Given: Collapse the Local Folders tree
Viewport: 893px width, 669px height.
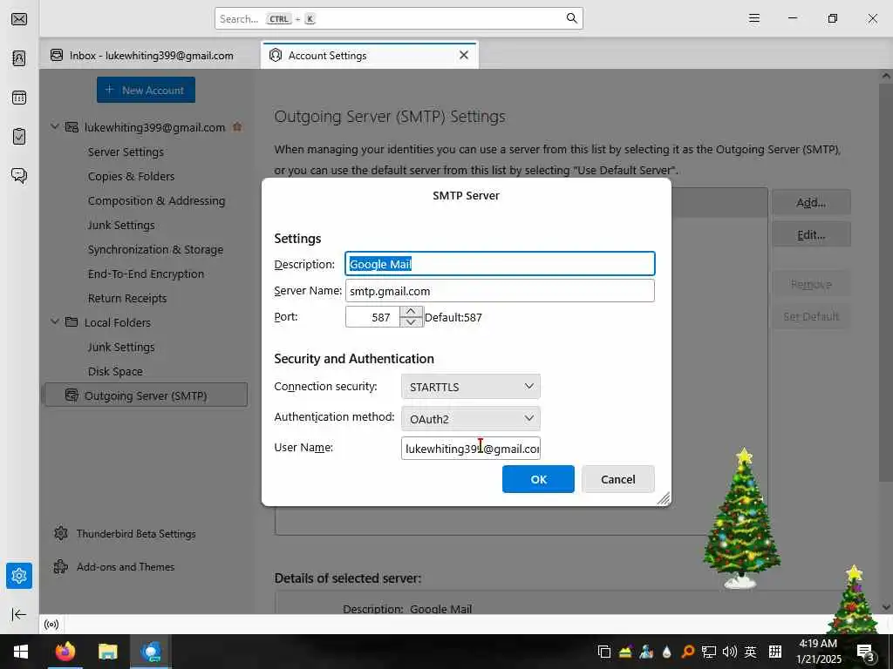Looking at the screenshot, I should click(x=55, y=322).
